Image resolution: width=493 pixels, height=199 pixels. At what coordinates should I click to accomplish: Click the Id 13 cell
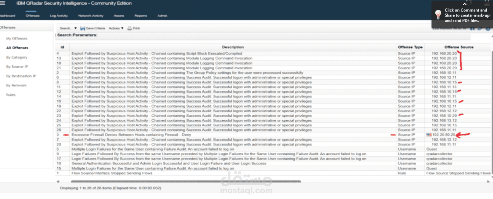point(59,58)
